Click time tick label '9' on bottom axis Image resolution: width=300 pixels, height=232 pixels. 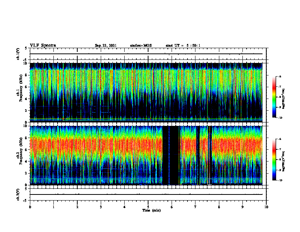tap(242, 207)
